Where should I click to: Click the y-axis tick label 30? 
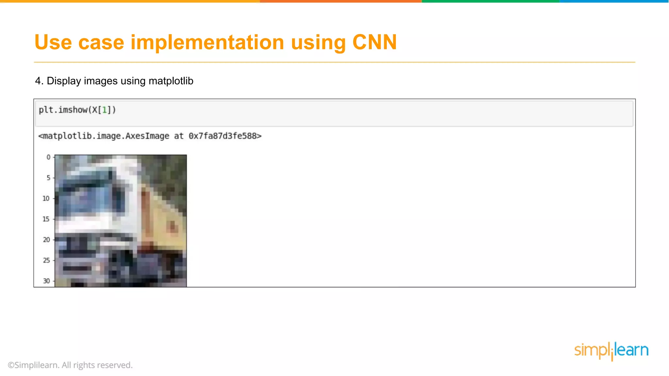pyautogui.click(x=46, y=281)
